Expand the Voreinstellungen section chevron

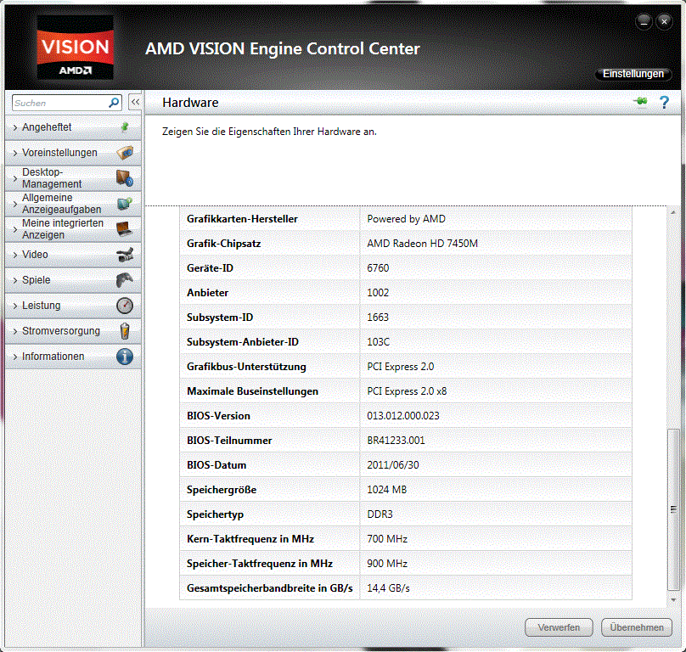coord(15,153)
